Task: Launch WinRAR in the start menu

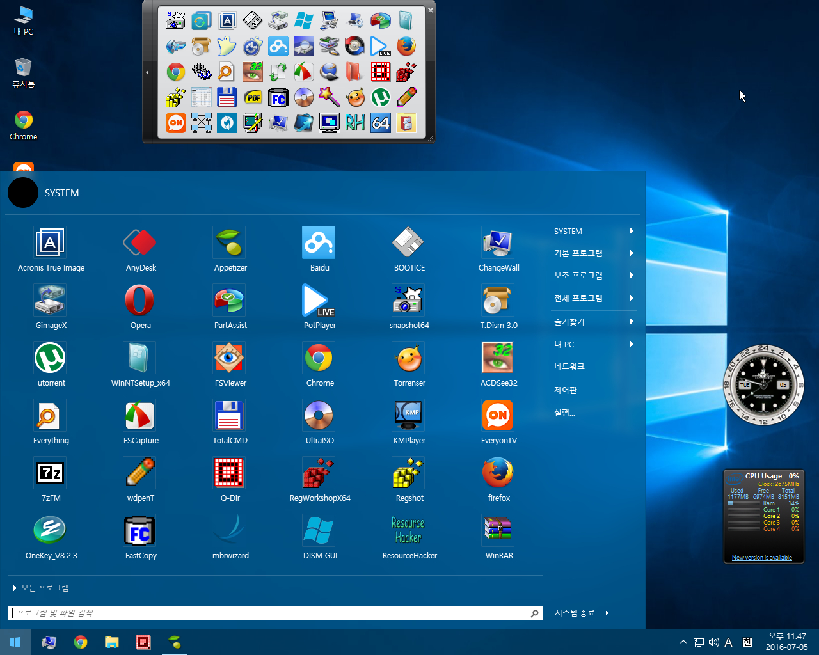Action: pos(499,537)
